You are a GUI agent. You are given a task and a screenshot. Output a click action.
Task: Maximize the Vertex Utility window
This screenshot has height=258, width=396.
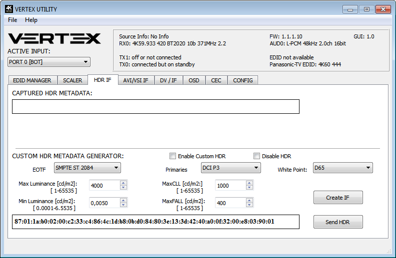pos(366,9)
